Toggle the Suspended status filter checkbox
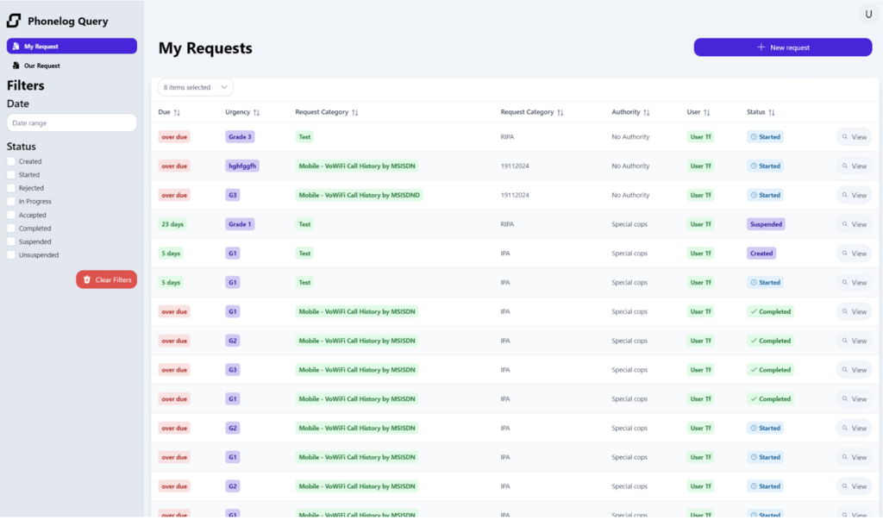The width and height of the screenshot is (883, 520). tap(11, 242)
